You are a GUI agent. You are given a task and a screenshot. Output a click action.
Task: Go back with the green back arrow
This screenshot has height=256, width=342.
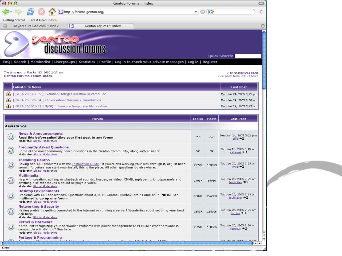6,12
